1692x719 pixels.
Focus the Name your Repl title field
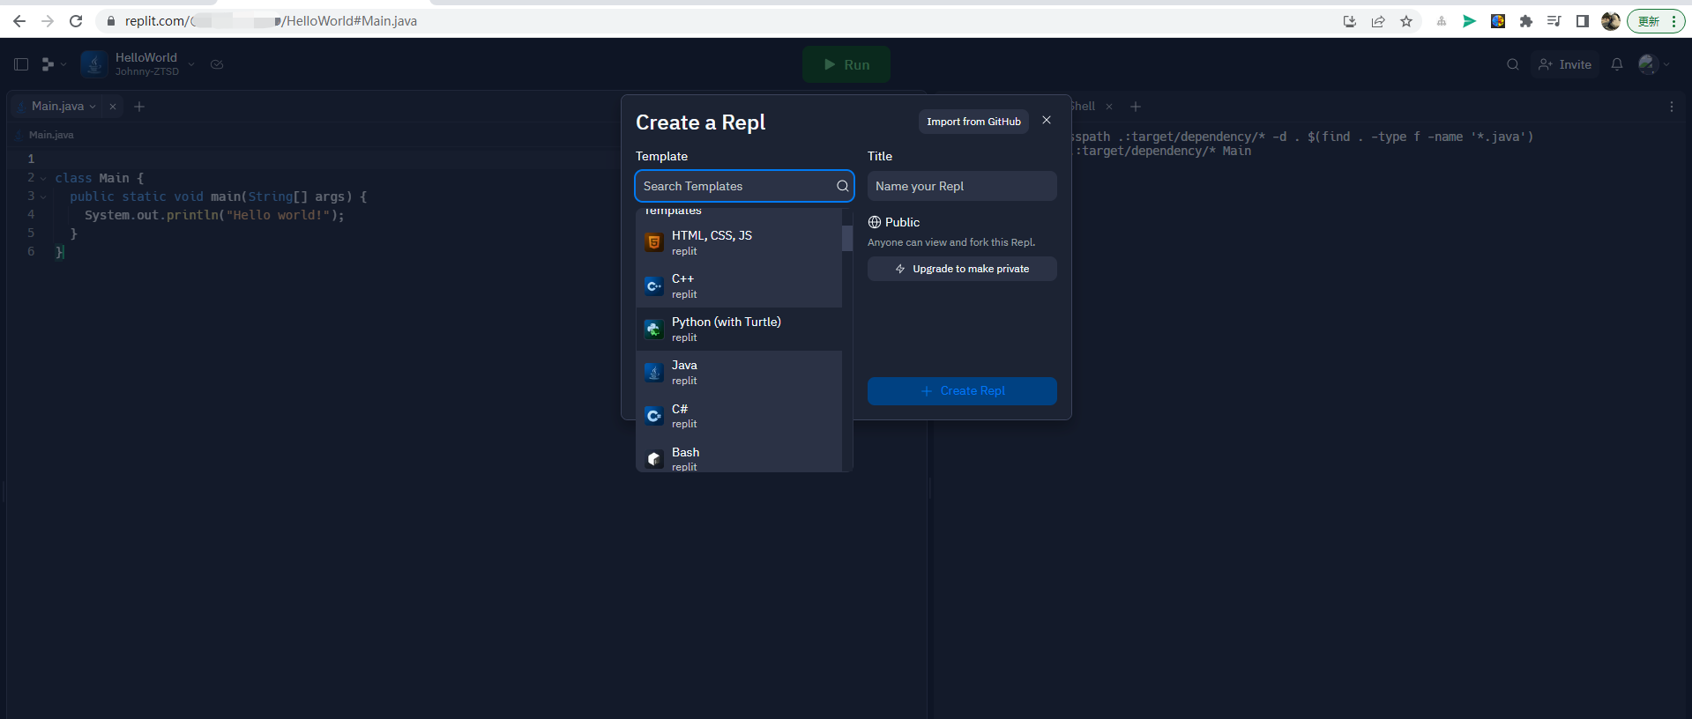click(x=962, y=186)
